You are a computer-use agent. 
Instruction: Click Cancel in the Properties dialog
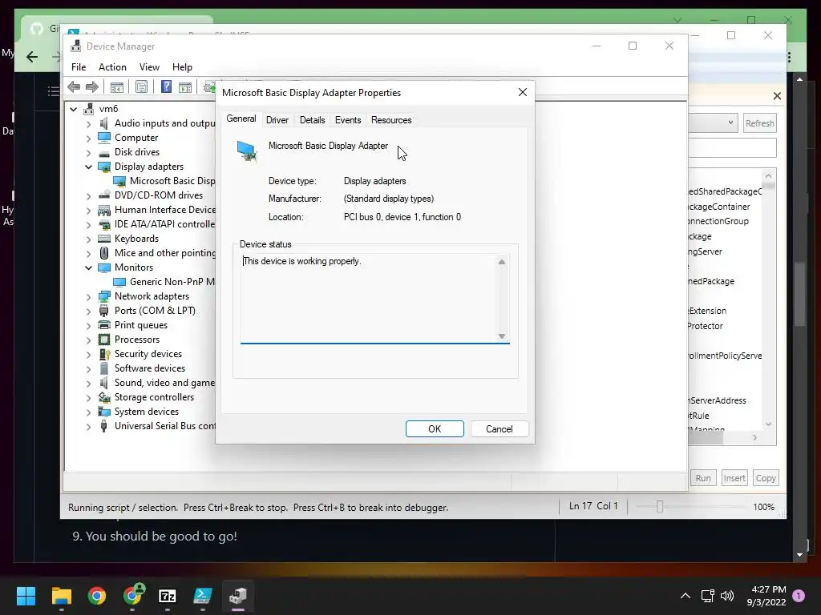pos(499,429)
